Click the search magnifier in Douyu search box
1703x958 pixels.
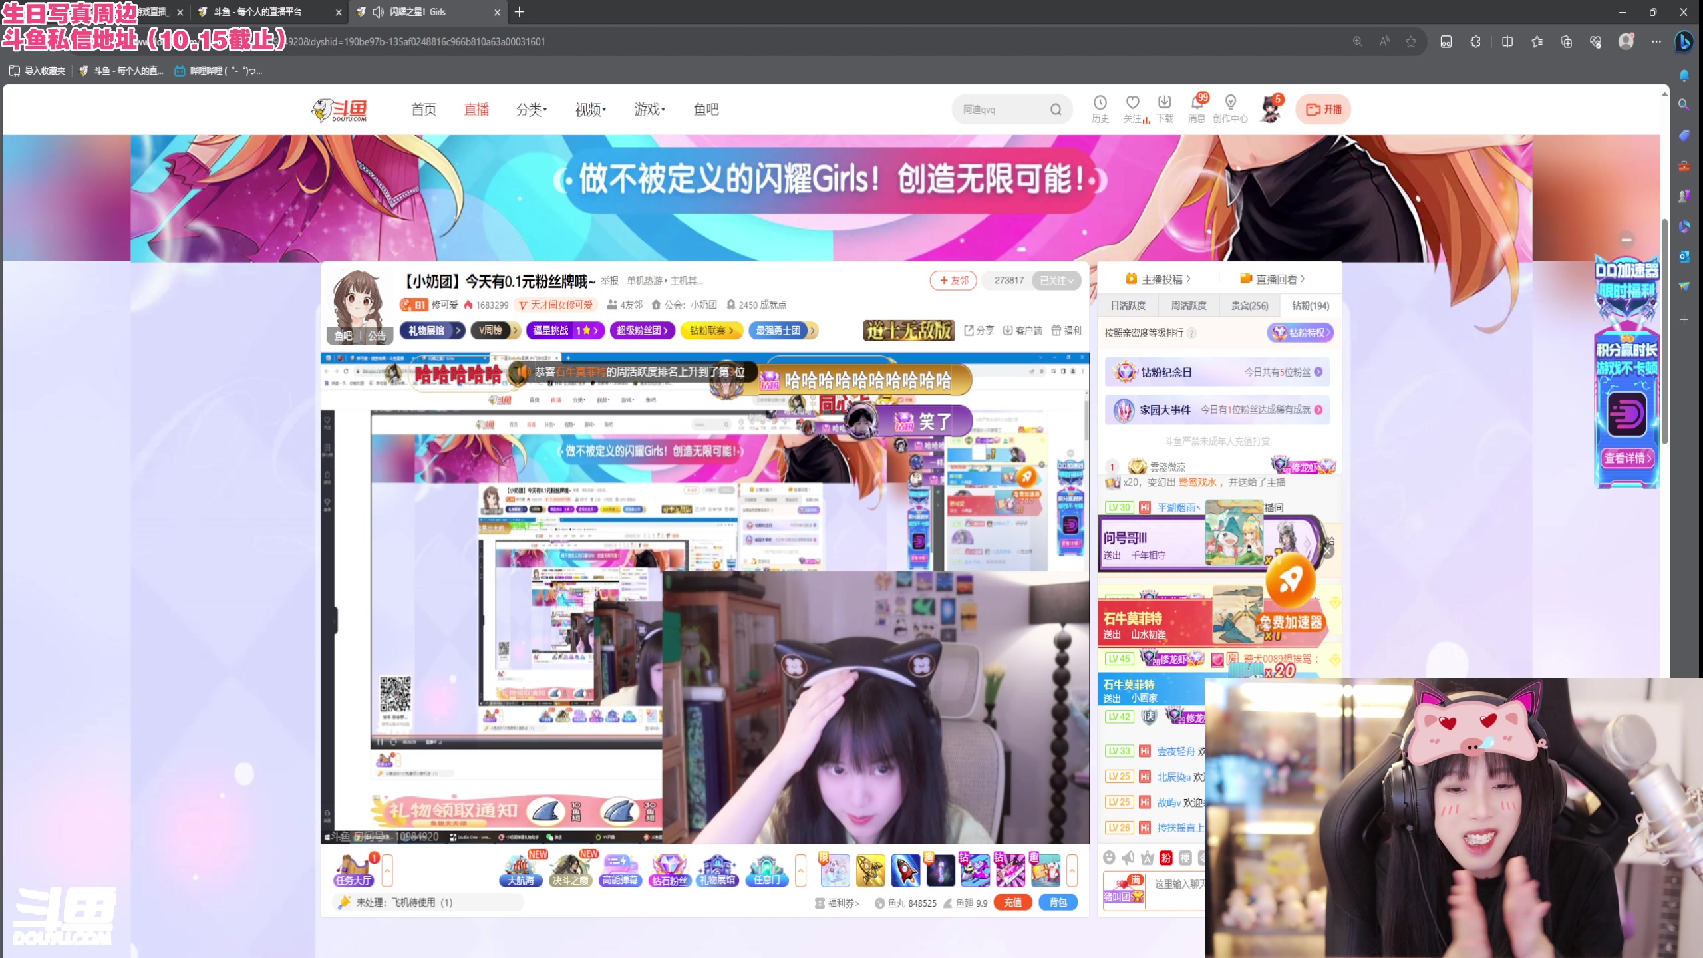1056,110
